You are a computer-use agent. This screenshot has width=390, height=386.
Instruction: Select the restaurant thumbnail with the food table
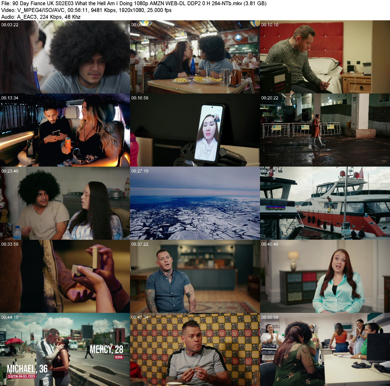195,57
